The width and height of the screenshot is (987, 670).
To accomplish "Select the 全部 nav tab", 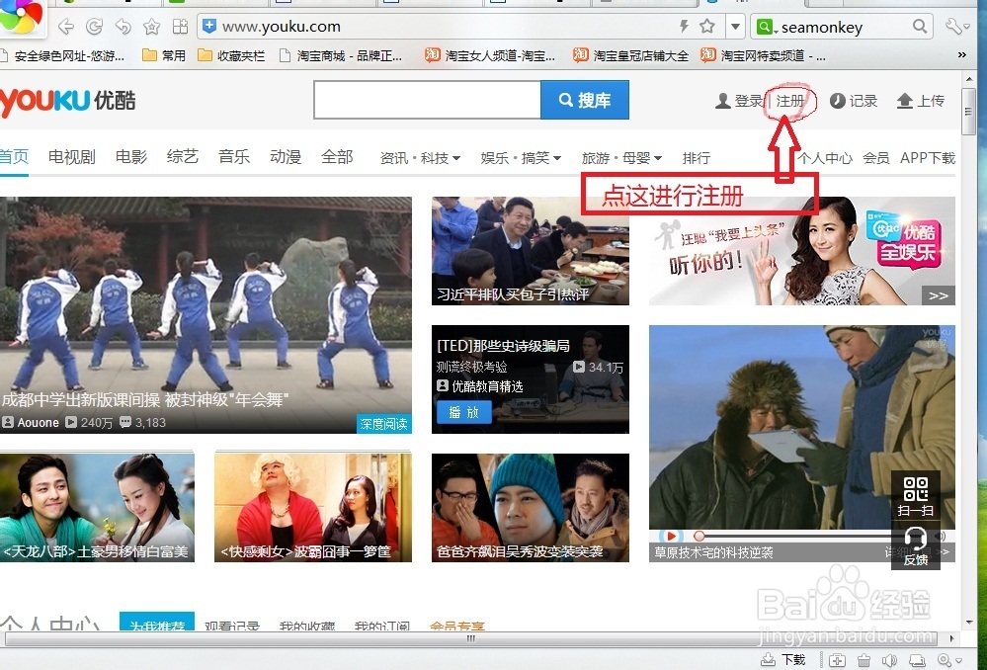I will coord(337,157).
